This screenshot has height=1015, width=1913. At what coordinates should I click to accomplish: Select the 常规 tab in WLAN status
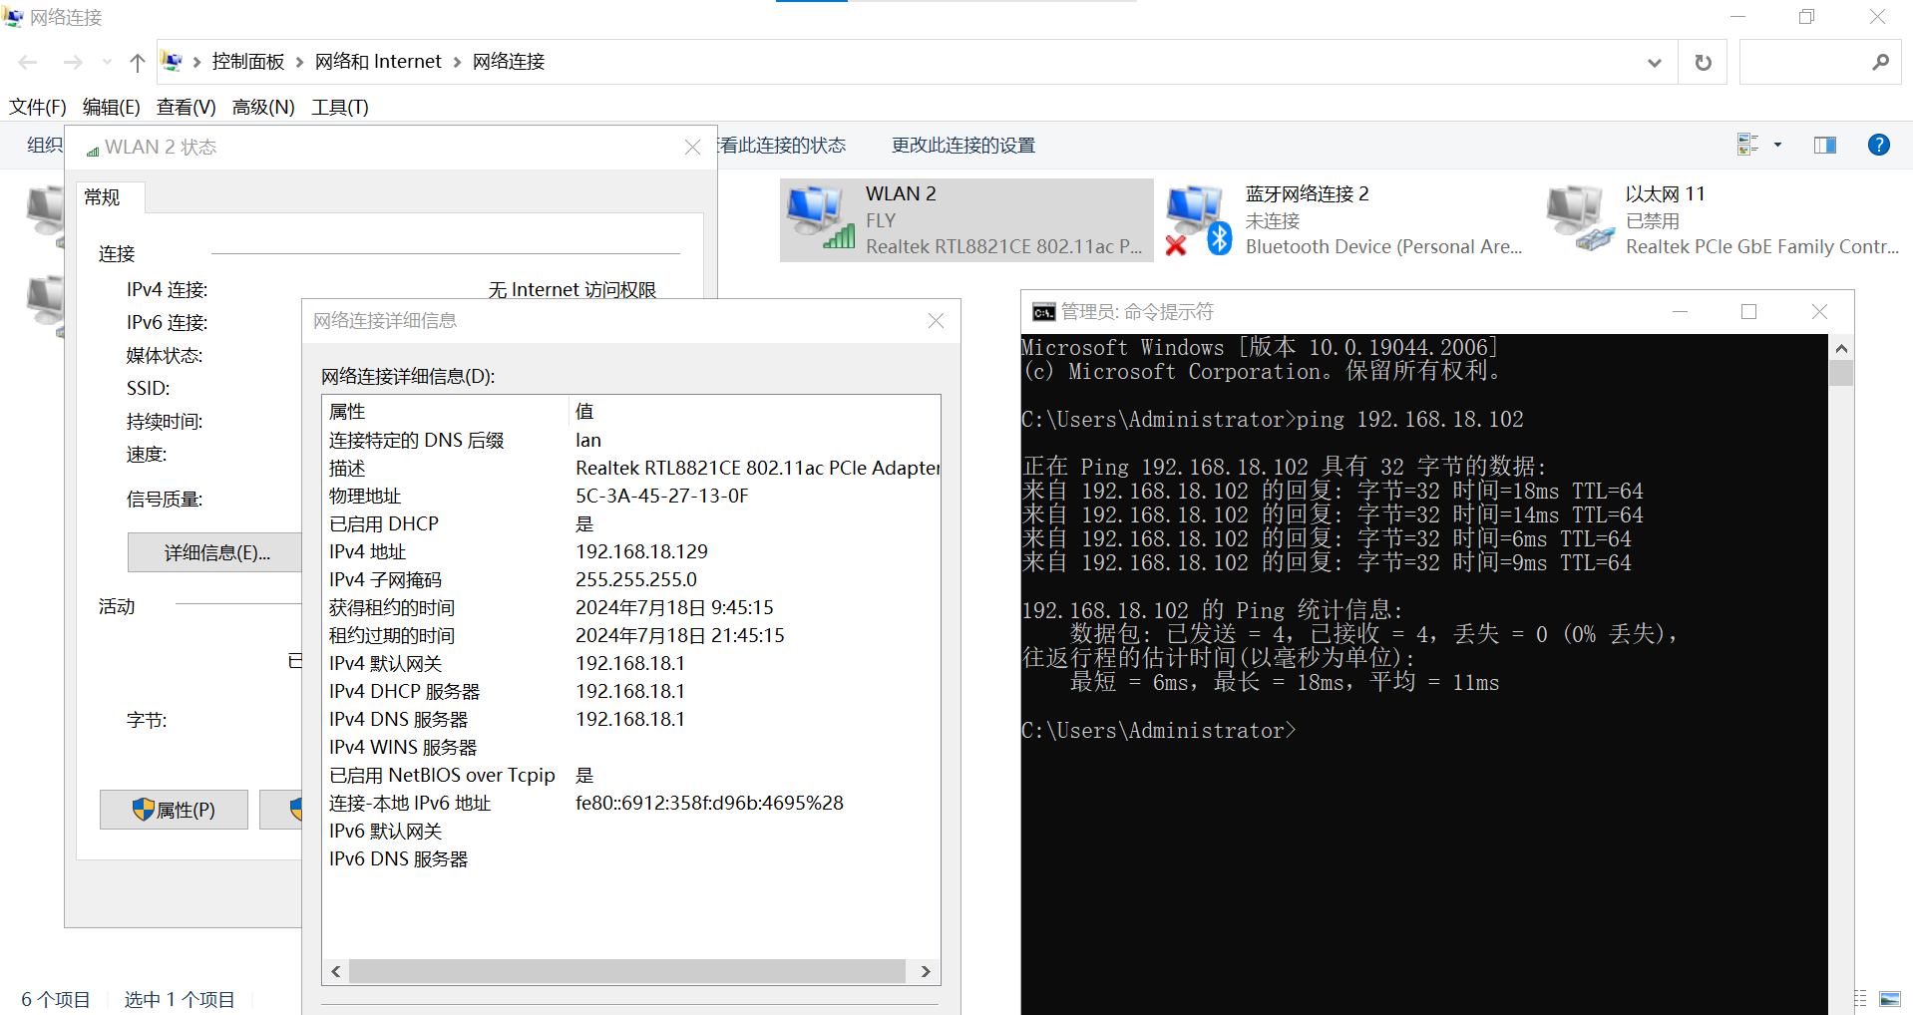coord(102,197)
